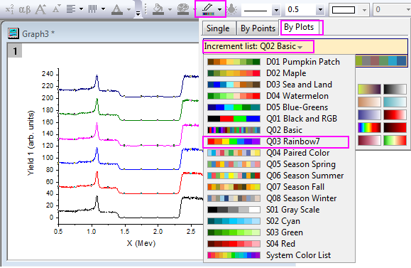This screenshot has width=411, height=268.
Task: Select S04 Red palette
Action: (x=279, y=244)
